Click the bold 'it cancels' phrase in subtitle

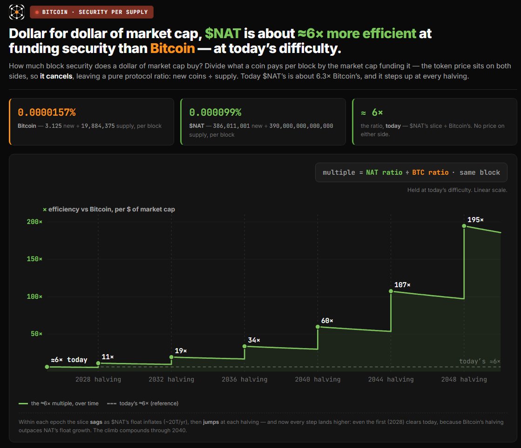[x=56, y=76]
